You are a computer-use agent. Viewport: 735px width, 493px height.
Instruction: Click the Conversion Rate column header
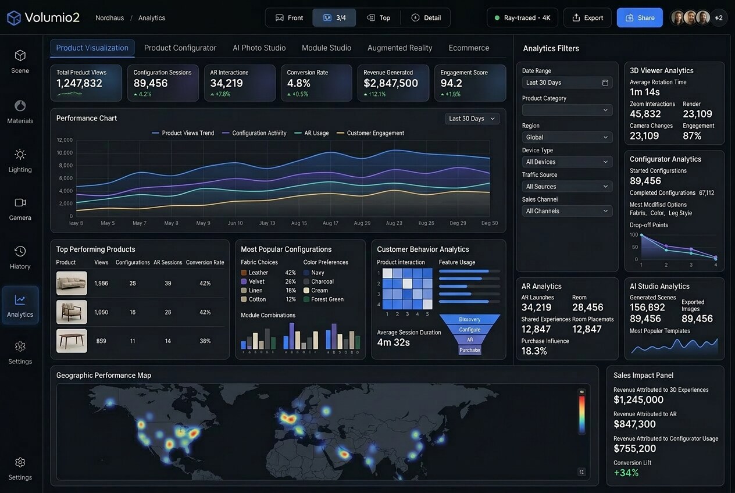(x=205, y=262)
